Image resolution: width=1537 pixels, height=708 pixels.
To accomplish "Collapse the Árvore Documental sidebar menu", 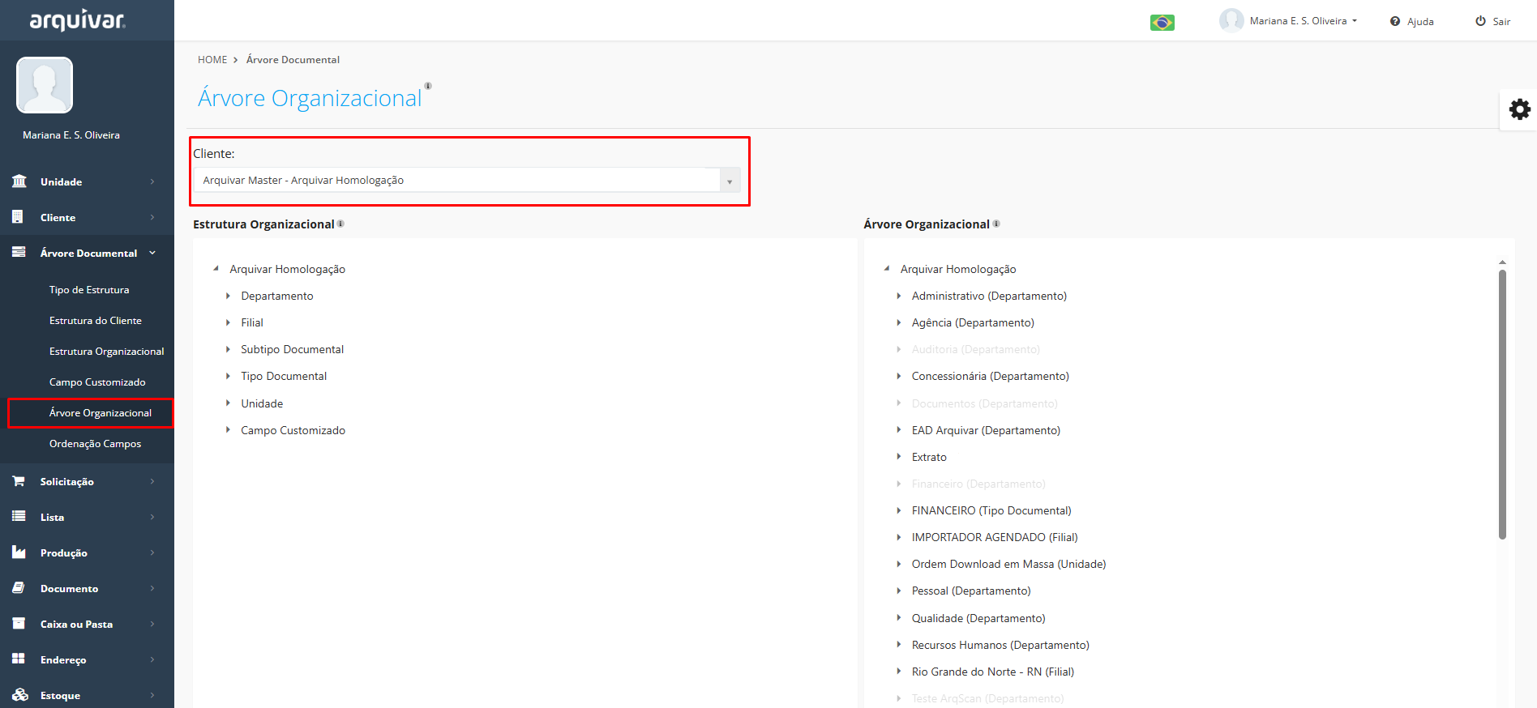I will (x=87, y=253).
